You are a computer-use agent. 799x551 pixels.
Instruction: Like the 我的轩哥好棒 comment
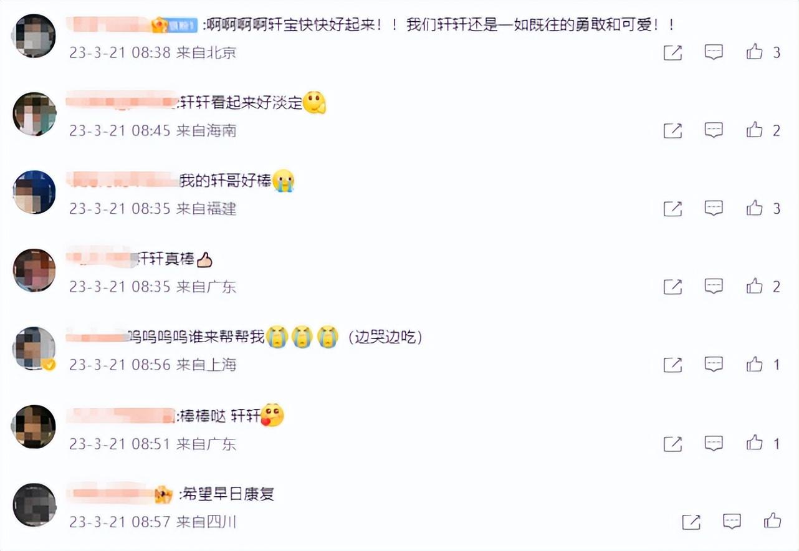pos(755,208)
